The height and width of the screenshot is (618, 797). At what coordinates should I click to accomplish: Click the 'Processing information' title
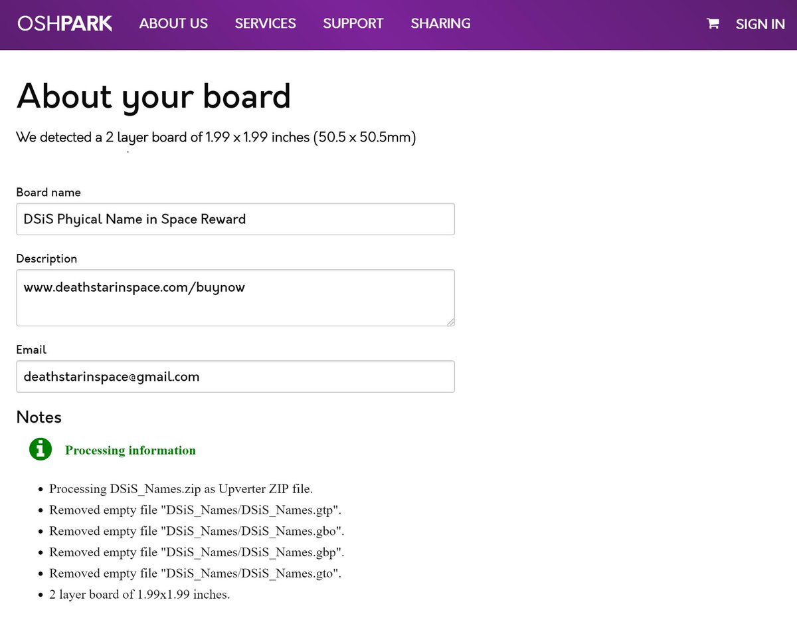(x=130, y=450)
